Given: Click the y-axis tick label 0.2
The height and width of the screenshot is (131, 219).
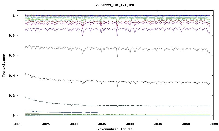Looking at the screenshot, I should (x=12, y=96).
